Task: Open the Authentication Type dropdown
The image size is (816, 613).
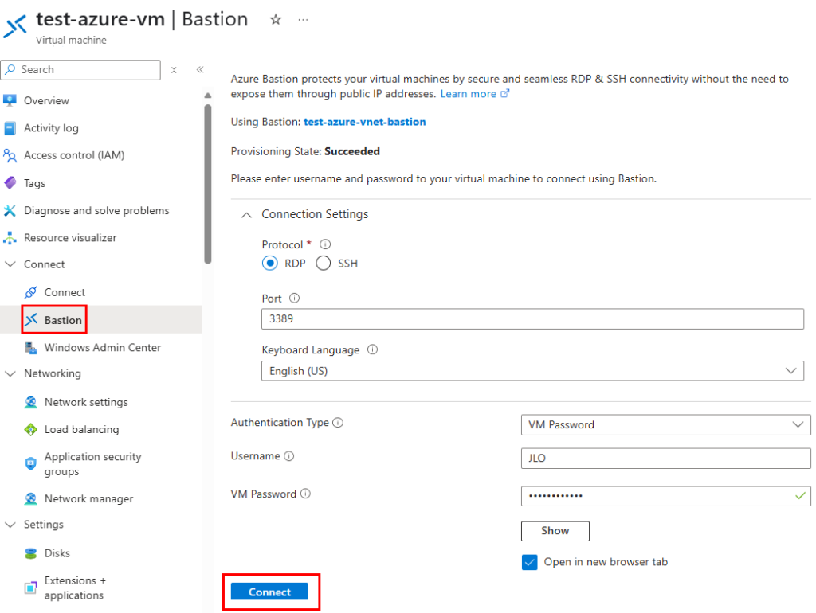Action: click(x=665, y=424)
